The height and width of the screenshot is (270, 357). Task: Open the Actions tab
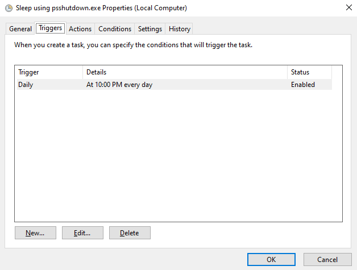pyautogui.click(x=80, y=29)
